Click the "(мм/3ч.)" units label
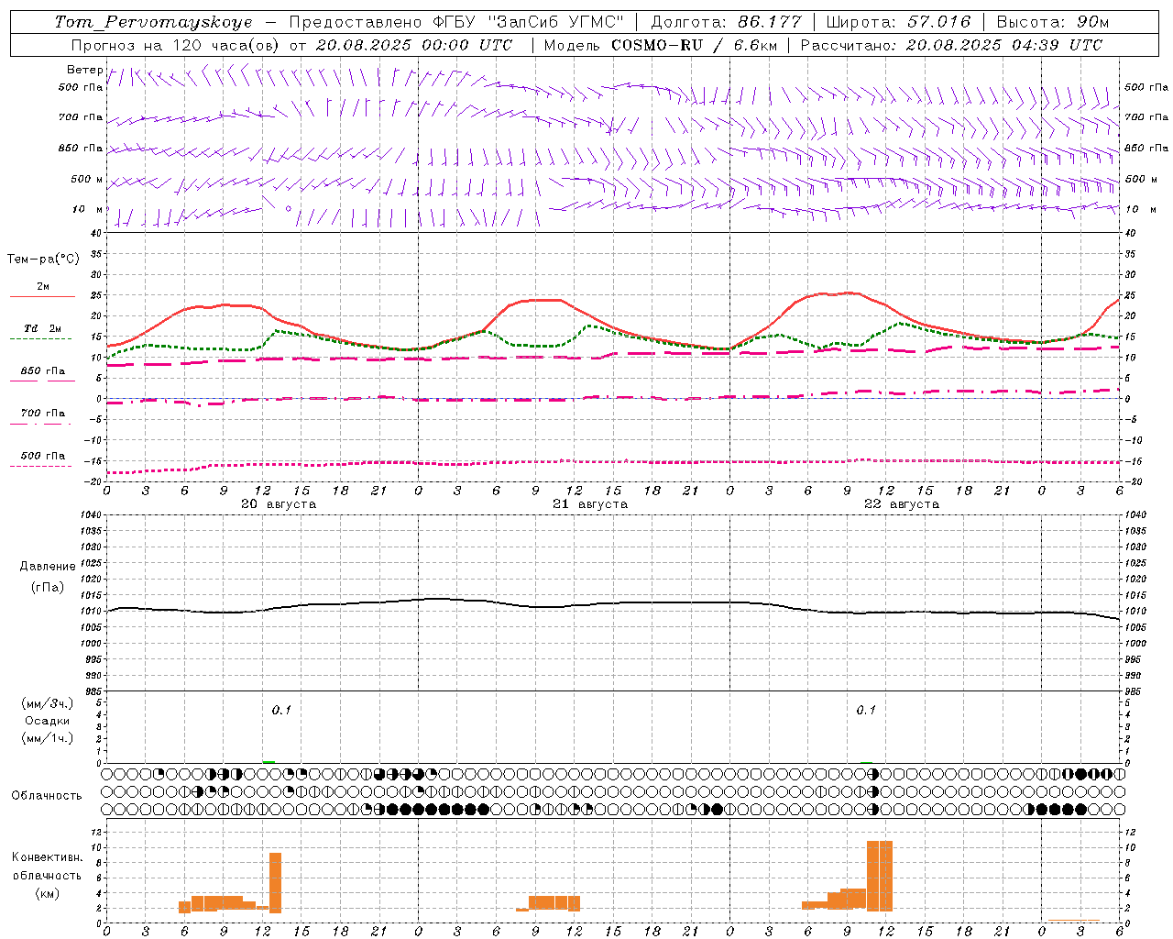Screen dimensions: 1173x939 tap(48, 703)
